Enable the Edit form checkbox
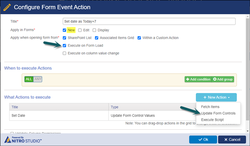The height and width of the screenshot is (146, 250). tap(80, 30)
